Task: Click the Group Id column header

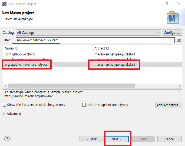Action: tap(48, 48)
